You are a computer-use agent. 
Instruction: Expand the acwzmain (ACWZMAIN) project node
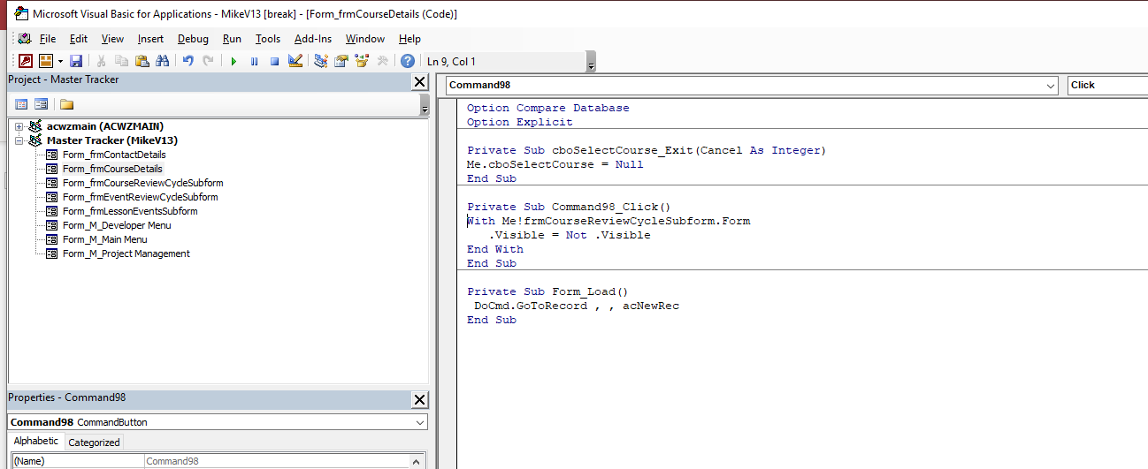(x=19, y=126)
